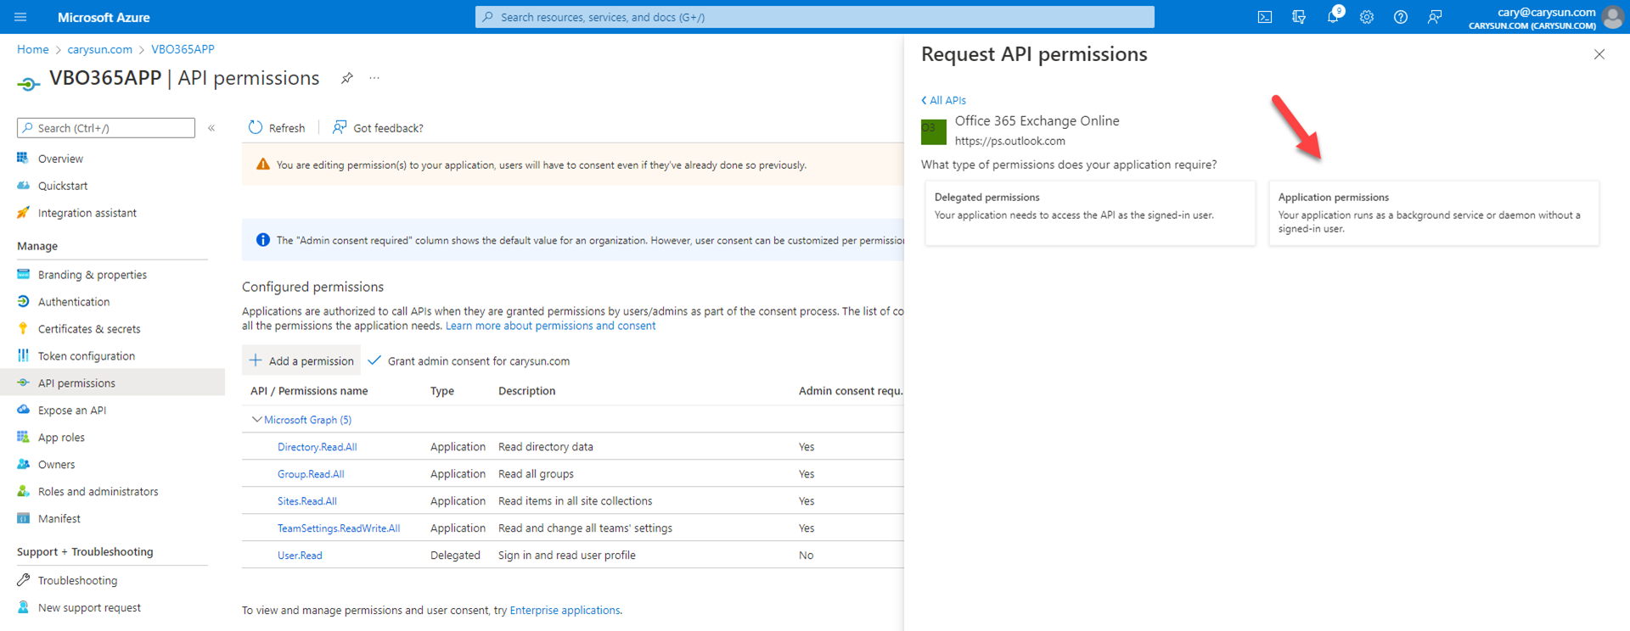
Task: Collapse the left navigation with double chevron
Action: [x=211, y=128]
